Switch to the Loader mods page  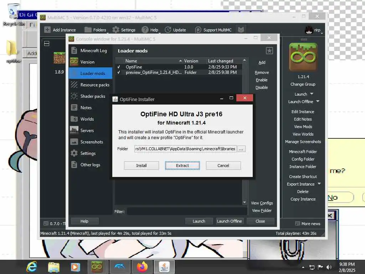point(91,73)
